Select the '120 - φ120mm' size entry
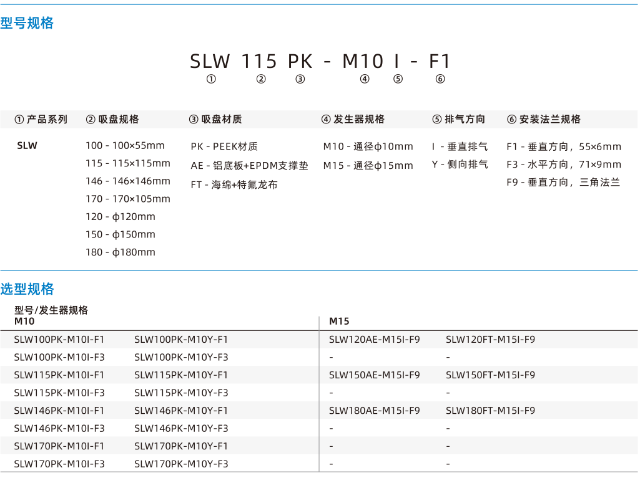The image size is (640, 478). [x=121, y=217]
